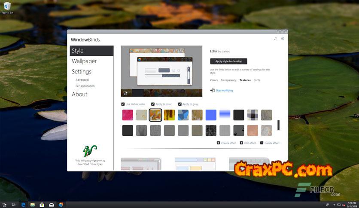
Task: Click the Create effect plus icon
Action: coord(219,143)
